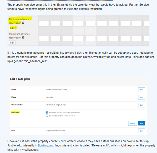Viewport: 157px width, 153px height.
Task: Edit the Price setting
Action: point(142,131)
